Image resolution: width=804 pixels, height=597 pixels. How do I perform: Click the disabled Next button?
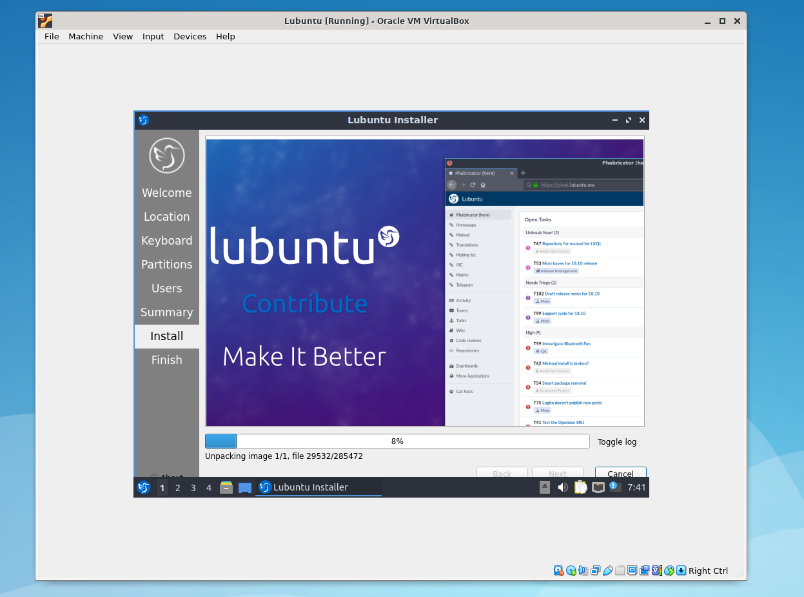tap(557, 472)
